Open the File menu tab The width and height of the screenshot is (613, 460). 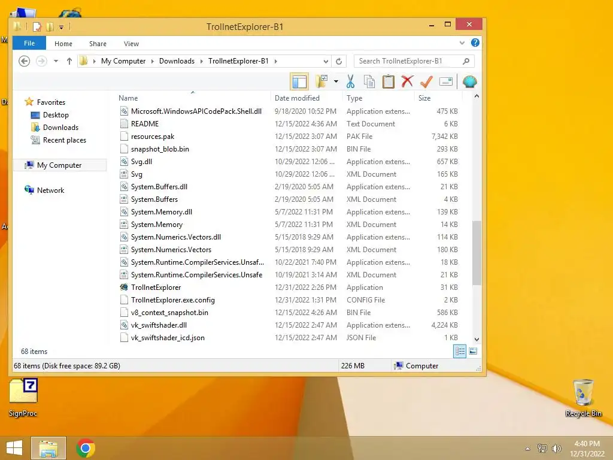[x=29, y=43]
